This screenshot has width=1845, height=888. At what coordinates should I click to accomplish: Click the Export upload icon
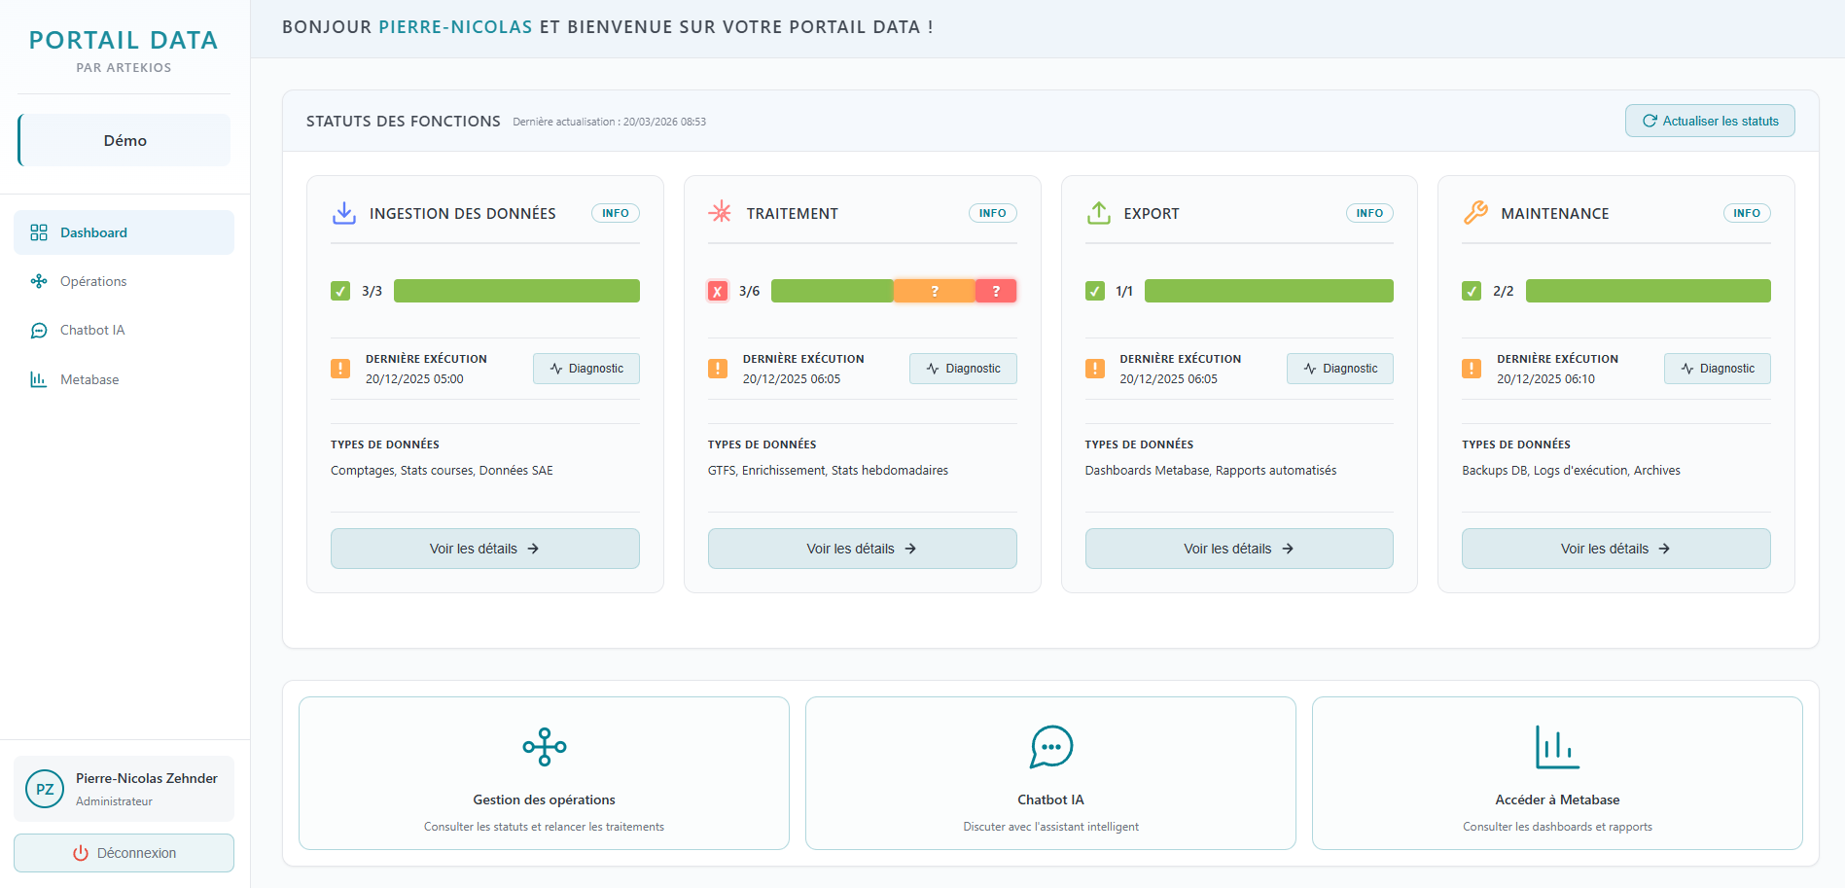pos(1098,212)
